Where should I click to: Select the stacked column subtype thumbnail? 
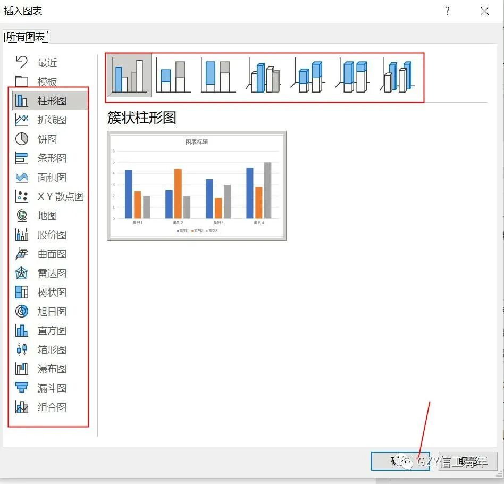point(173,74)
